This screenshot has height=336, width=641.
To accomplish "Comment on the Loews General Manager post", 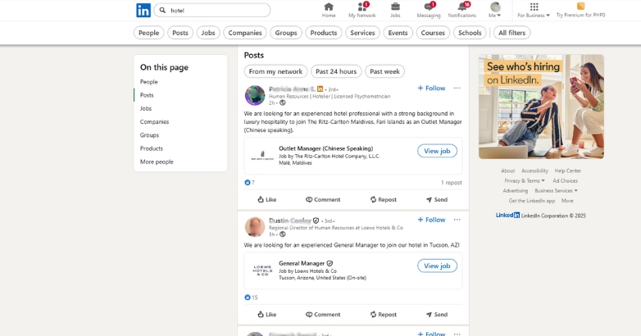I will tap(323, 315).
